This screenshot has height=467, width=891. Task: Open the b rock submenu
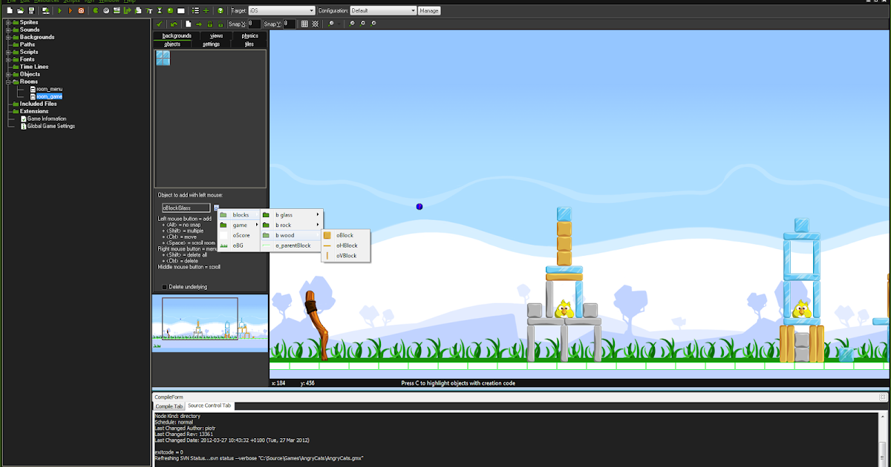pyautogui.click(x=292, y=225)
